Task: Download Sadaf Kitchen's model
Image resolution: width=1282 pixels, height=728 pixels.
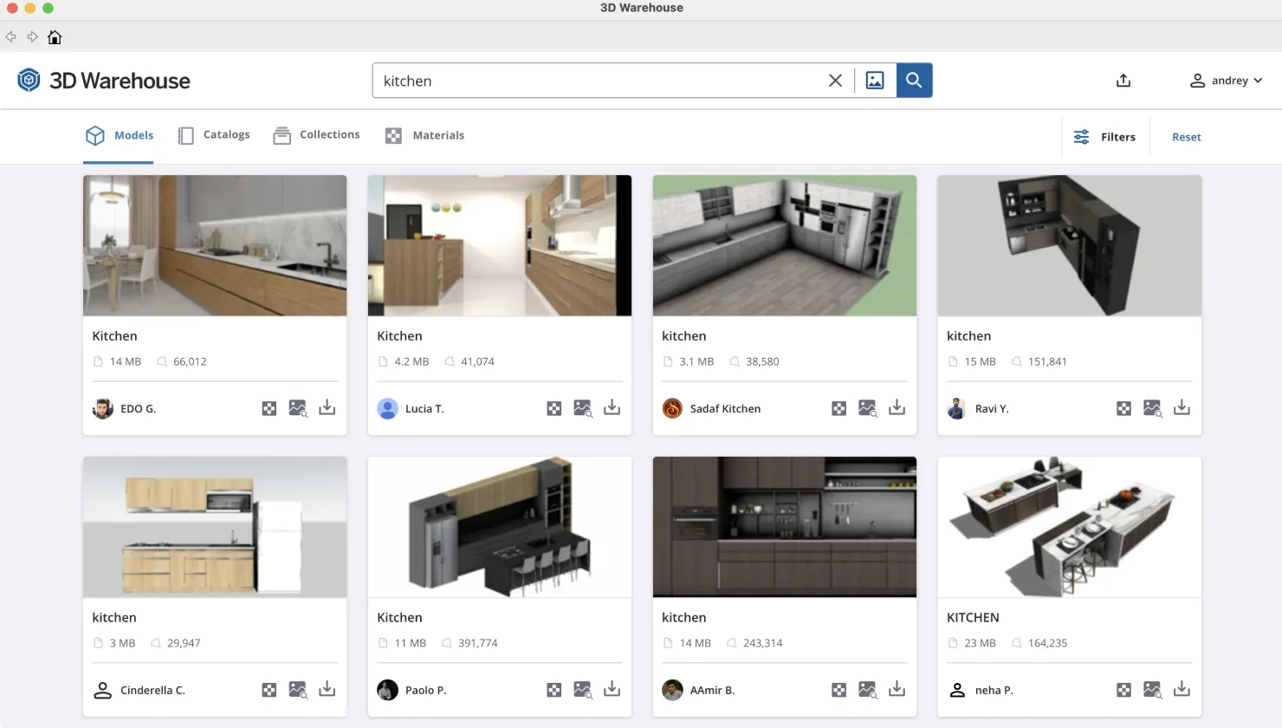Action: [897, 407]
